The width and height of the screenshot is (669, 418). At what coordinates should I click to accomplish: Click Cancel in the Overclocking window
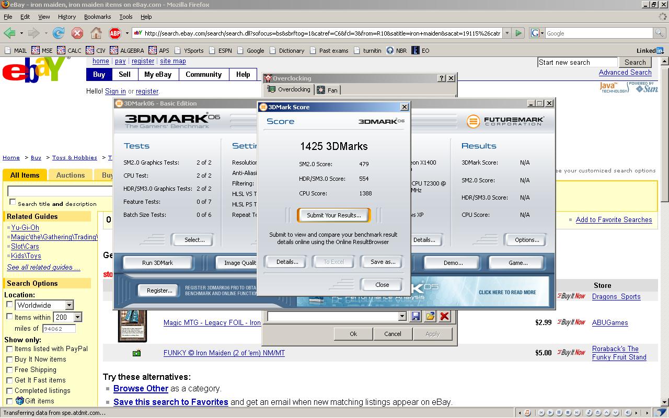pos(393,334)
